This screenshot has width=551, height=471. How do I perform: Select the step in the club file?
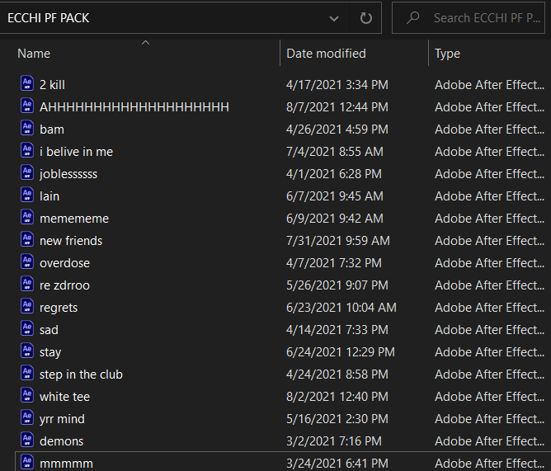pyautogui.click(x=81, y=374)
